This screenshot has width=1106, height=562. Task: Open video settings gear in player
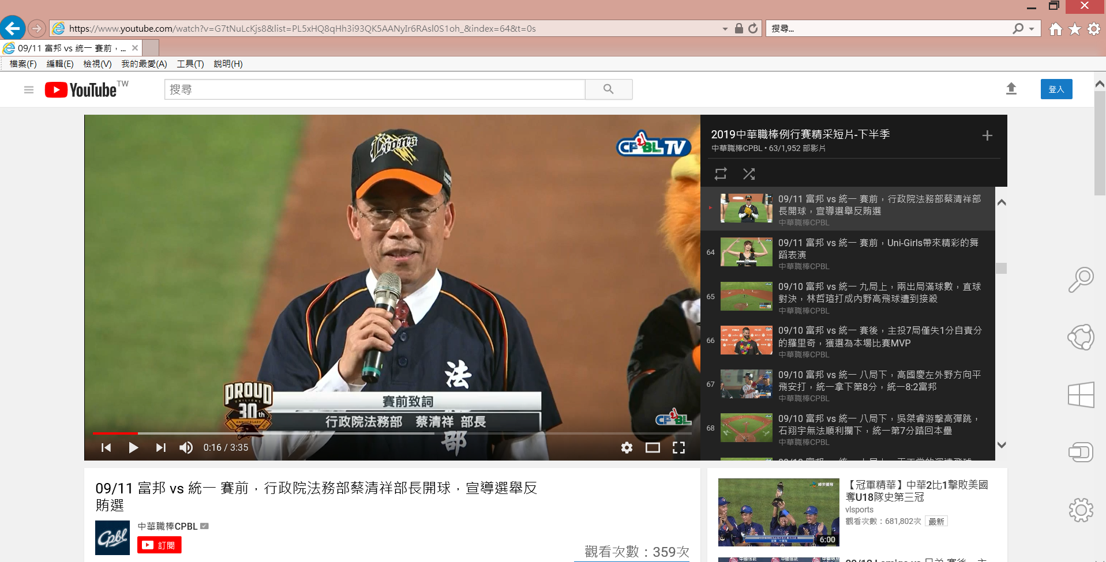[x=627, y=448]
